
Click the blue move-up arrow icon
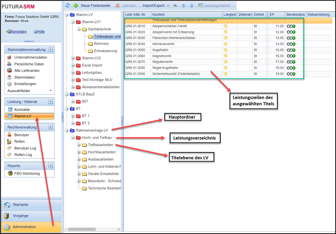coord(192,6)
